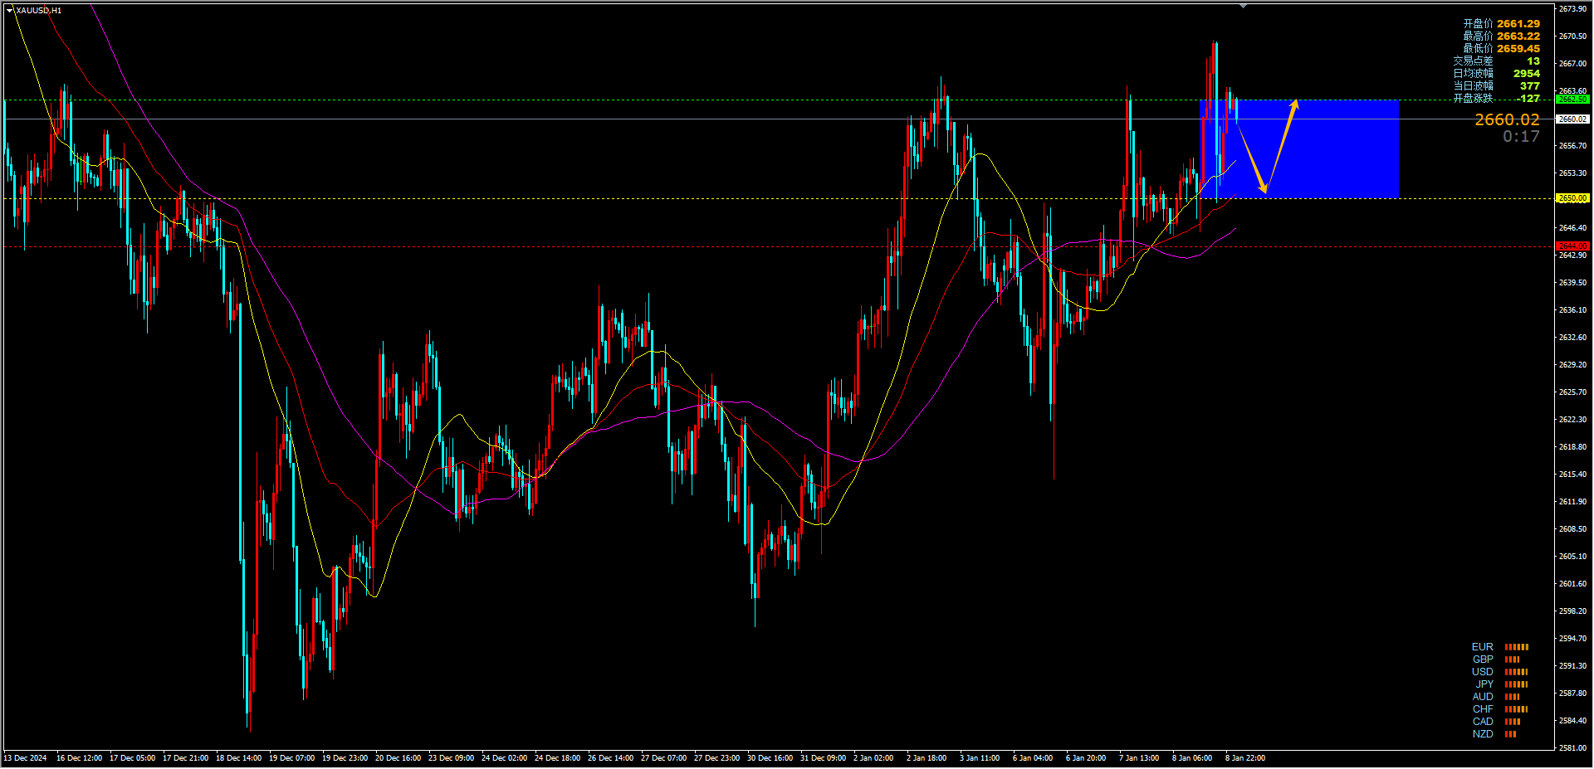Click the GBP currency strength label
This screenshot has width=1594, height=769.
pos(1483,659)
